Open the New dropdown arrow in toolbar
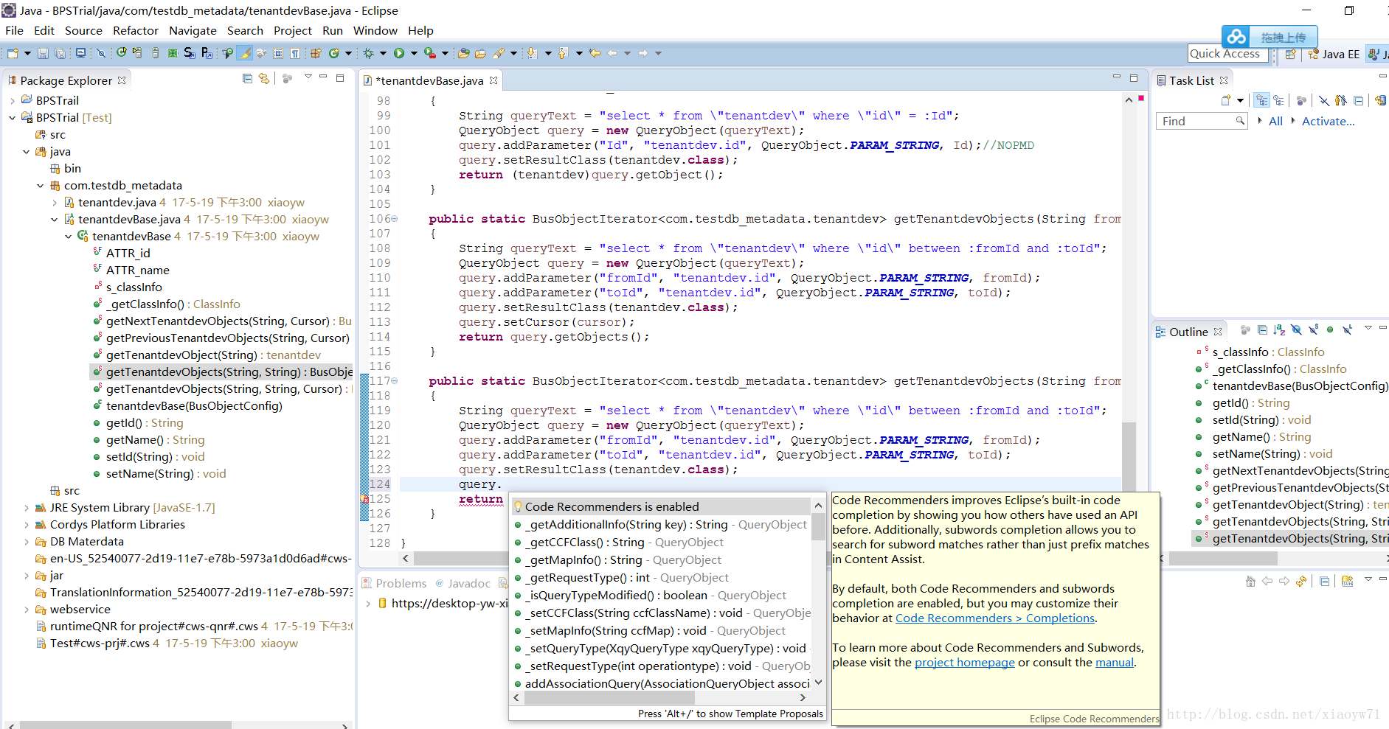The width and height of the screenshot is (1389, 729). pos(27,53)
